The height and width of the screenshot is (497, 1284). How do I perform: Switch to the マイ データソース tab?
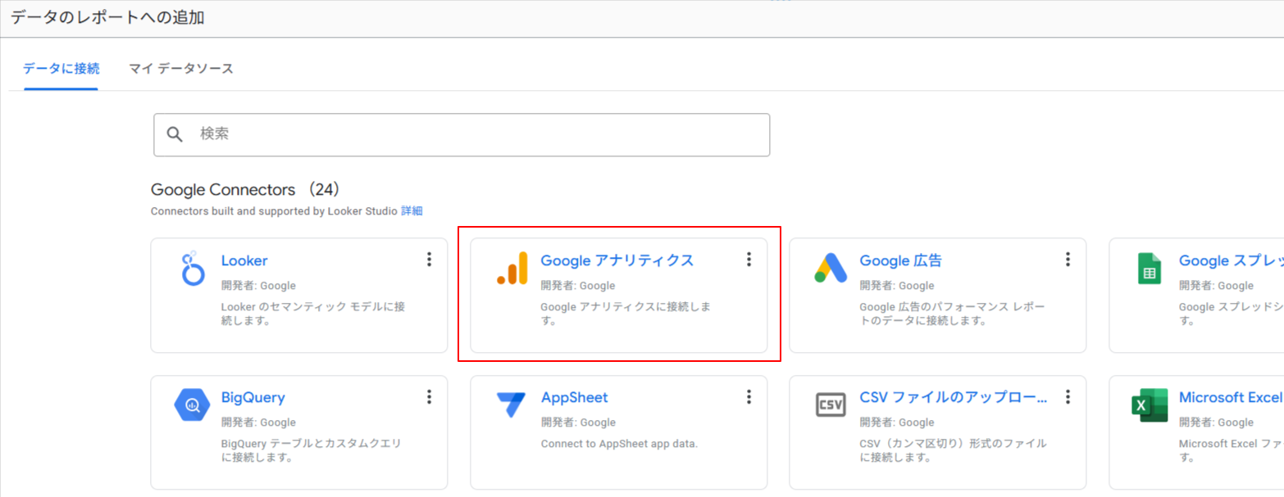181,68
